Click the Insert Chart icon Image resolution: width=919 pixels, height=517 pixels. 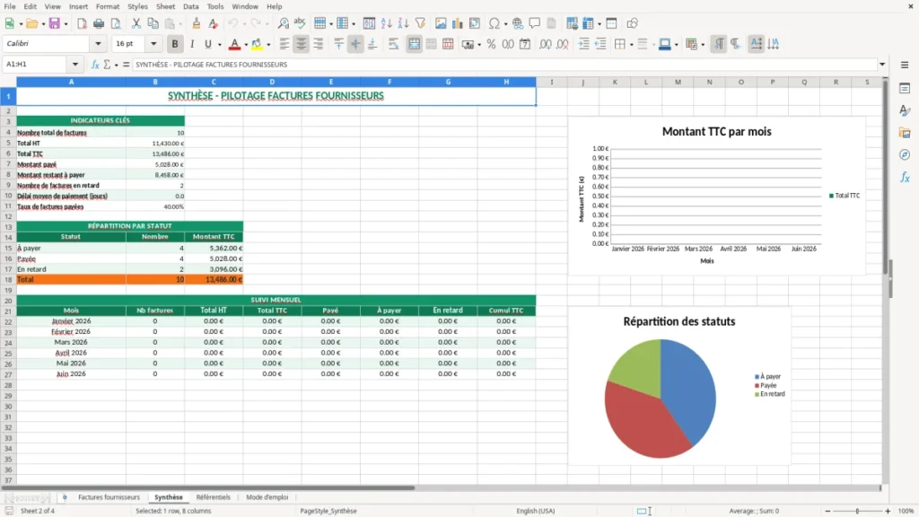pyautogui.click(x=458, y=23)
